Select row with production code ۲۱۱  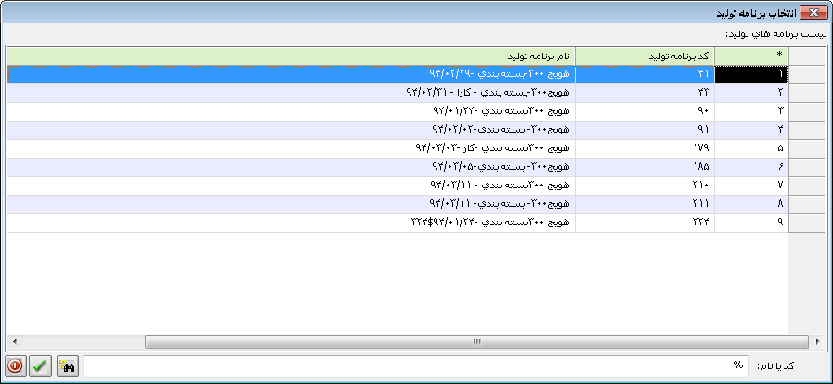click(644, 204)
